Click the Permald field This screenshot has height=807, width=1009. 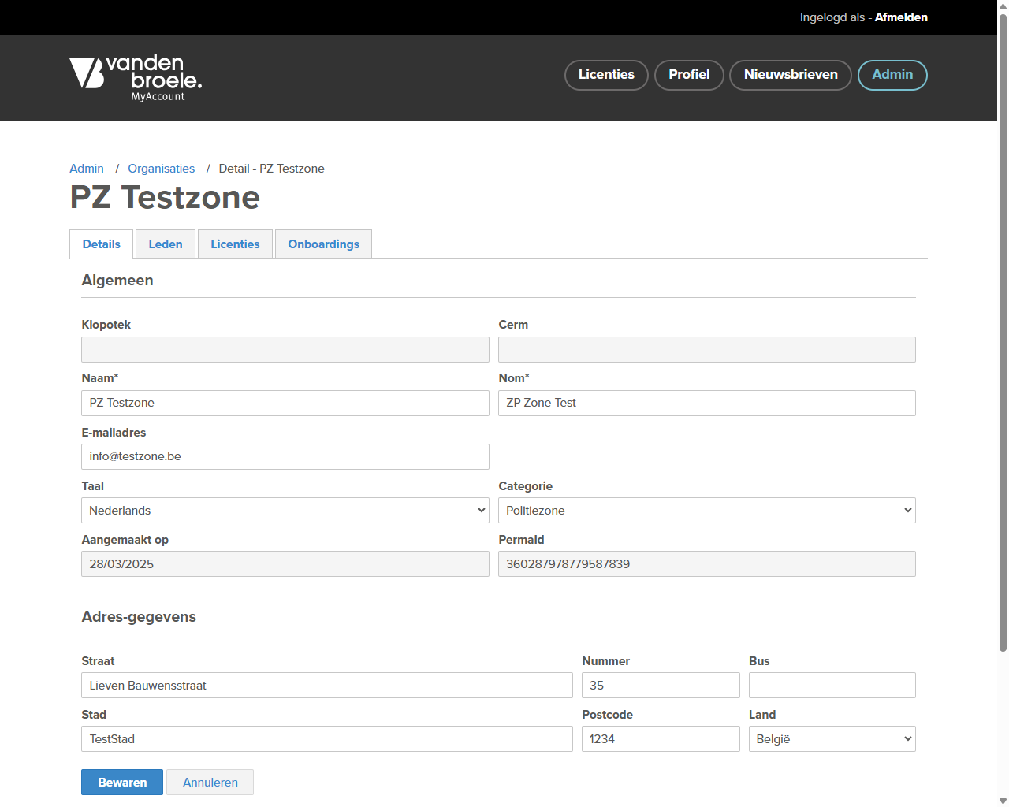707,563
